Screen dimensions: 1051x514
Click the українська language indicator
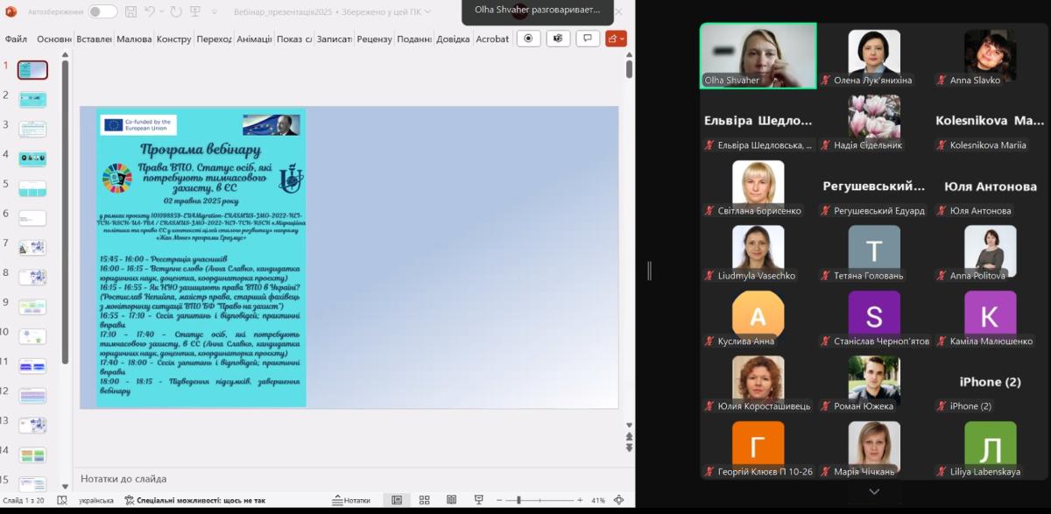[x=96, y=500]
